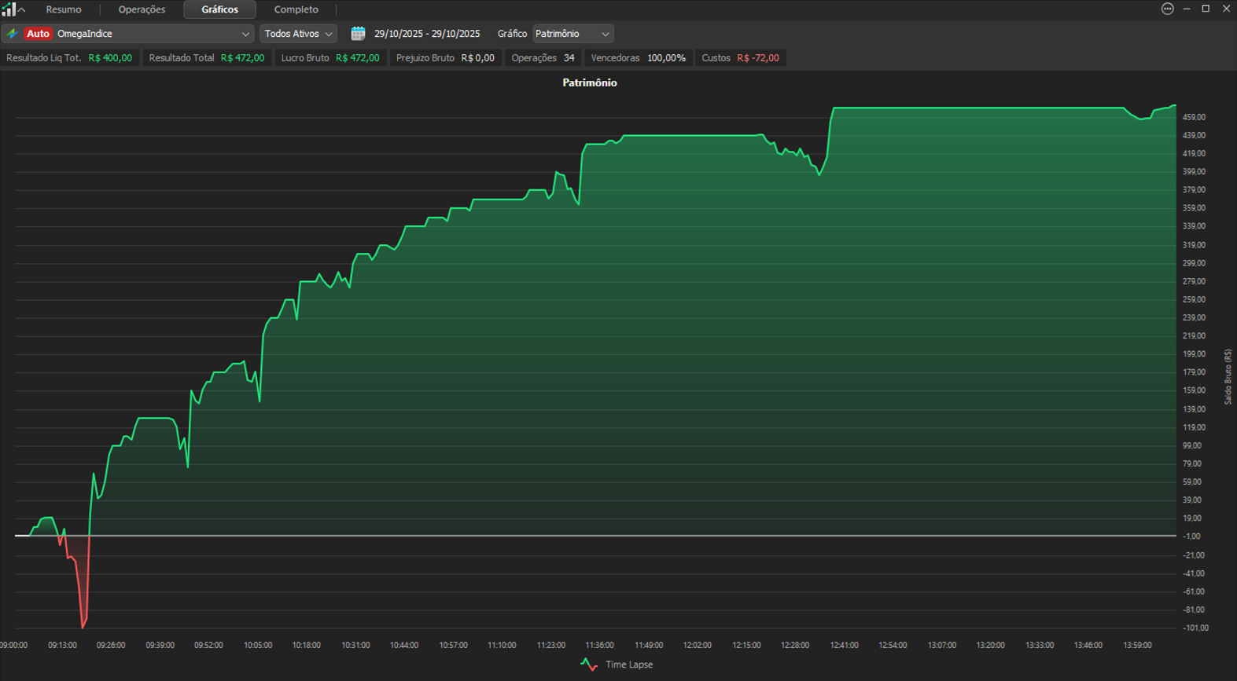Toggle the Time Lapse series label

tap(629, 665)
